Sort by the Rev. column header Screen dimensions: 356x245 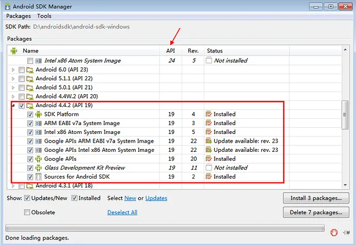pyautogui.click(x=193, y=51)
